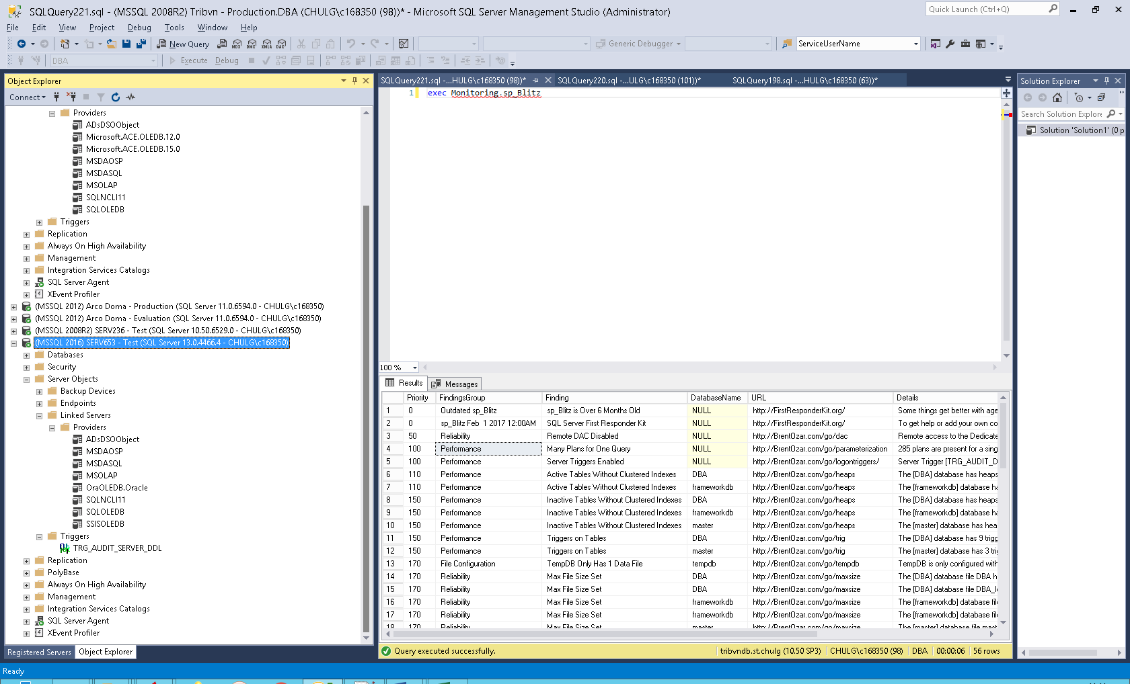Click the Connect button in Object Explorer
1130x684 pixels.
27,97
